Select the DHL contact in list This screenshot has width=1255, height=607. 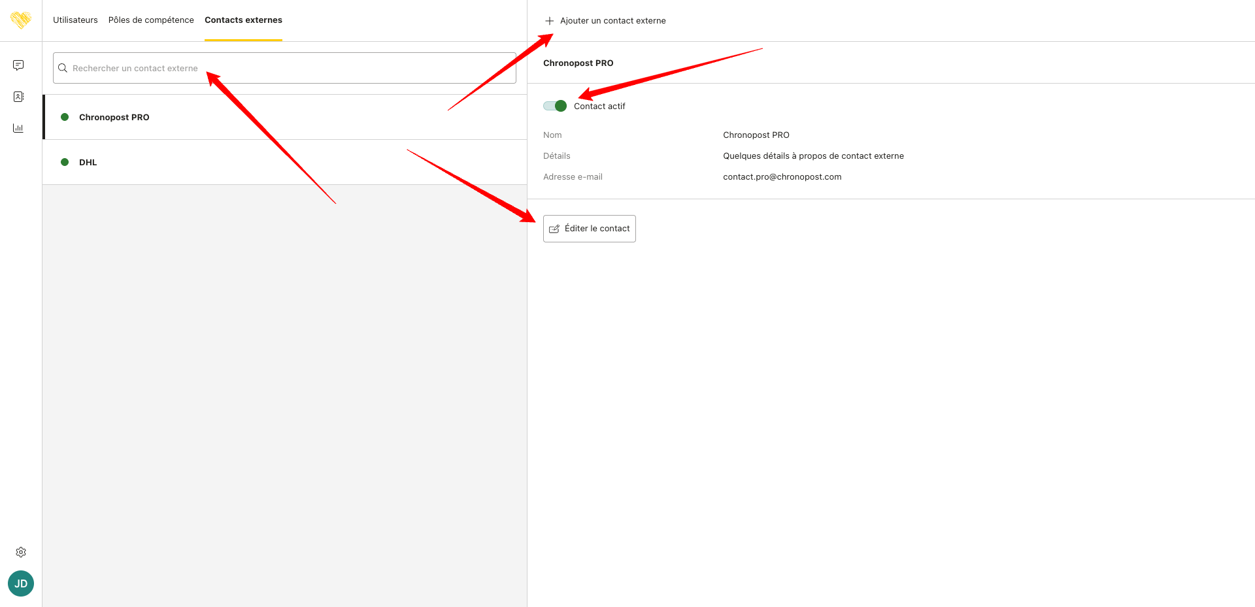click(285, 162)
